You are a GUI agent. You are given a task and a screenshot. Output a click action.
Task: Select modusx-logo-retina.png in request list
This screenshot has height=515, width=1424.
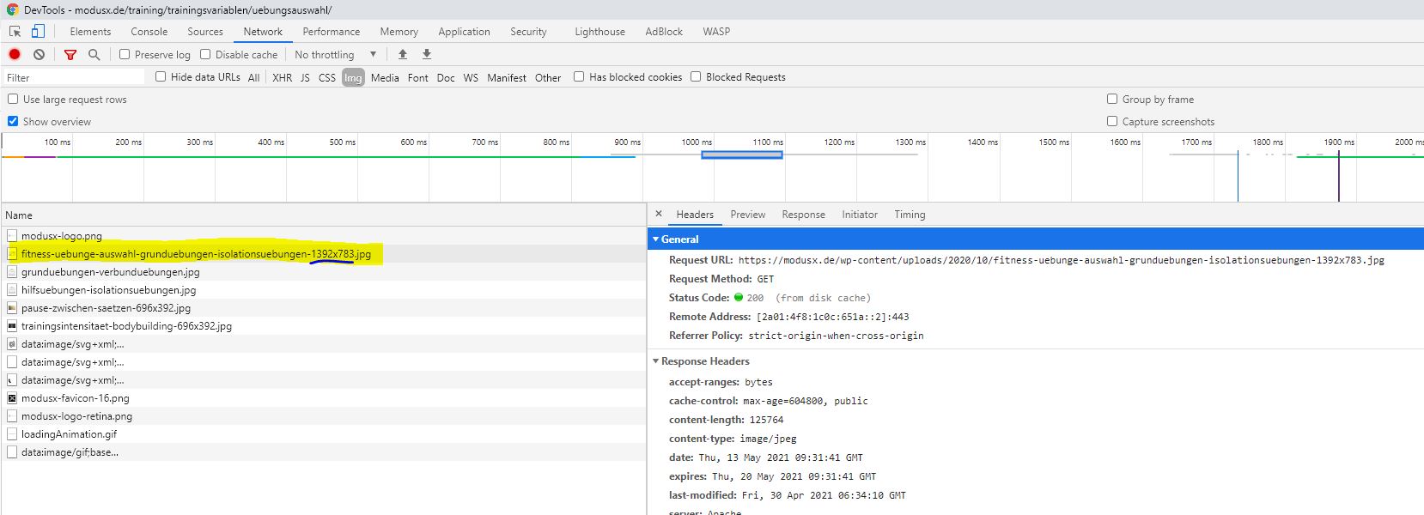coord(76,416)
